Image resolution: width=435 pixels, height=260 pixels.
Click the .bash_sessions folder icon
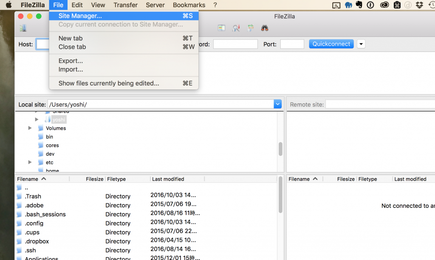tap(19, 214)
